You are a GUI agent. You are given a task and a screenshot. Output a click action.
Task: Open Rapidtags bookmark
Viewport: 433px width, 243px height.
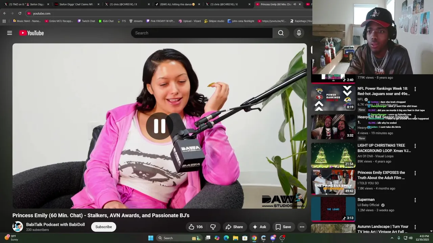pos(301,21)
